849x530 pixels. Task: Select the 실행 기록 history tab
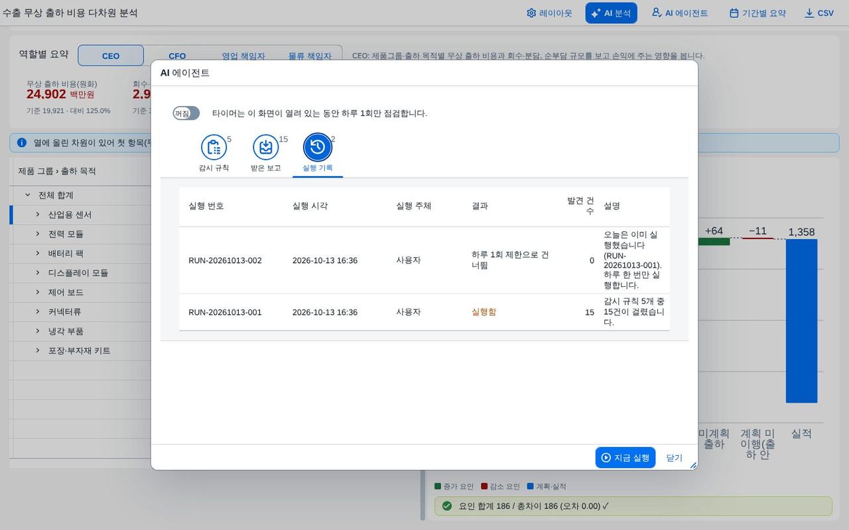[317, 154]
